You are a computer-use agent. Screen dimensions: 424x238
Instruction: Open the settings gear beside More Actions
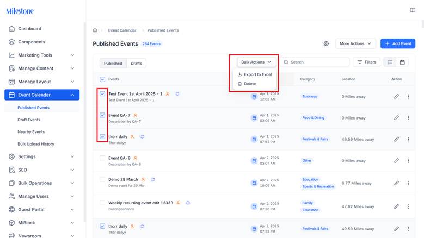[326, 43]
